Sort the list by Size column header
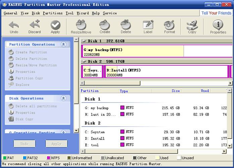This screenshot has width=234, height=168. (175, 91)
